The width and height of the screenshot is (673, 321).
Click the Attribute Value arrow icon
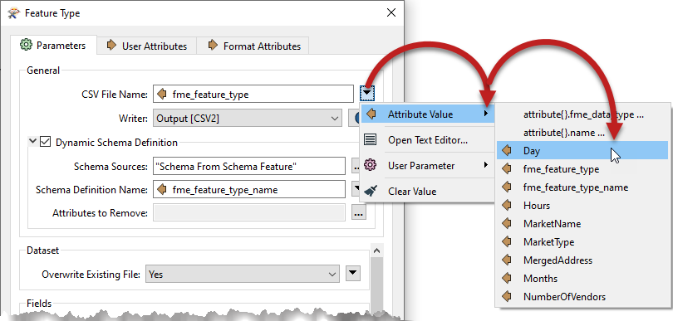[371, 114]
